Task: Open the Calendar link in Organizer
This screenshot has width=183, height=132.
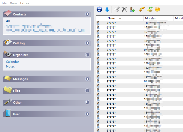Action: point(12,62)
